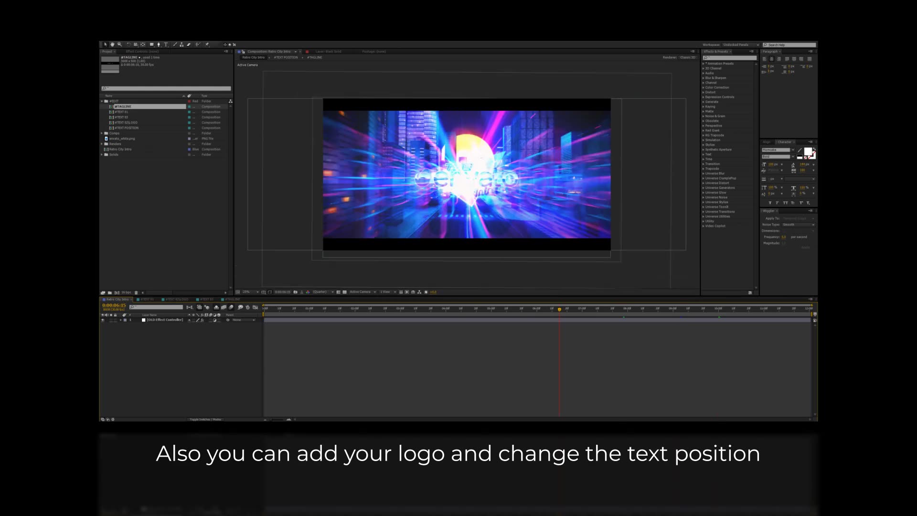Click the eyedropper in Character panel
Image resolution: width=917 pixels, height=516 pixels.
(800, 150)
